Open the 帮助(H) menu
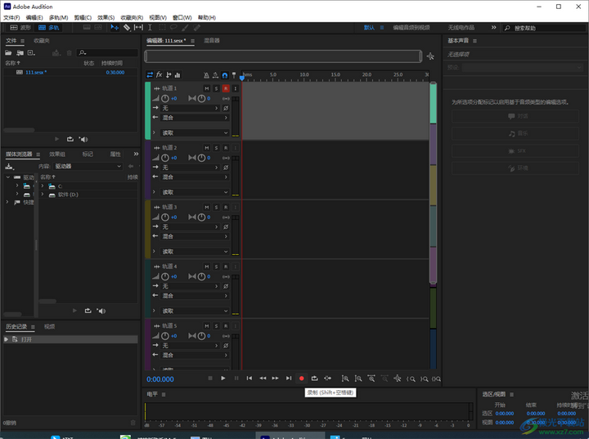589x439 pixels. coord(207,18)
